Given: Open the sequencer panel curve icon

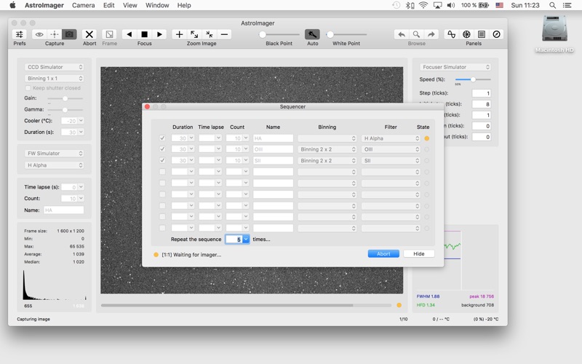Looking at the screenshot, I should (451, 34).
